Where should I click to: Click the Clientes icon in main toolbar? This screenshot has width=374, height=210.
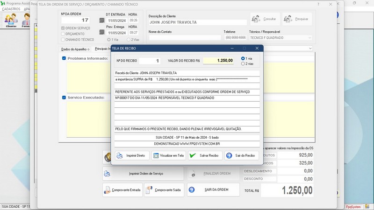point(11,20)
